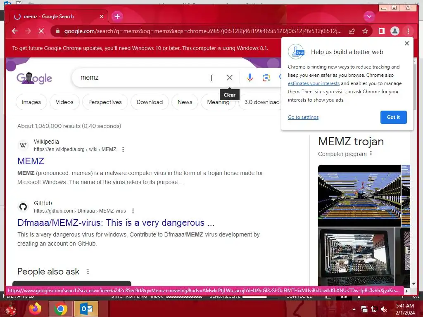Viewport: 423px width, 317px height.
Task: Open more options for Wikipedia result
Action: 123,149
